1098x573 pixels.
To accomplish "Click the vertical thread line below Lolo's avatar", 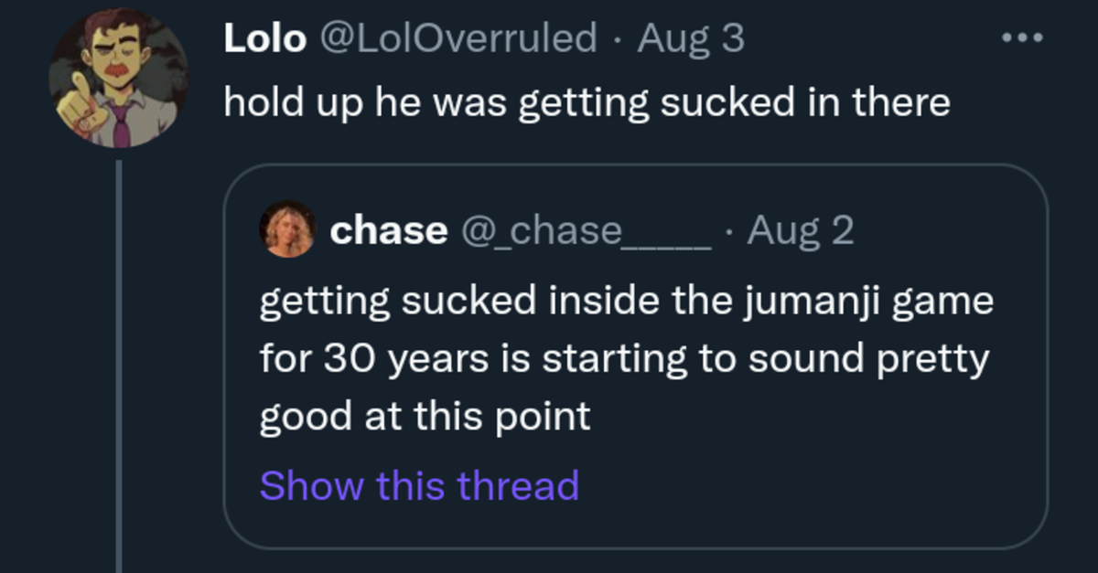I will [119, 366].
